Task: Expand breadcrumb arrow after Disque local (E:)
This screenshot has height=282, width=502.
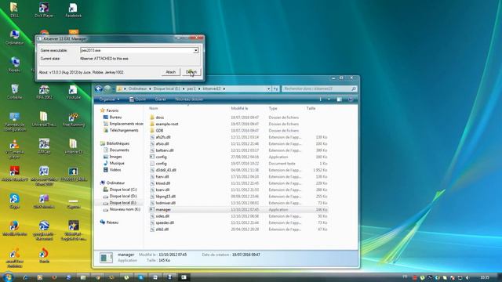Action: (x=184, y=89)
